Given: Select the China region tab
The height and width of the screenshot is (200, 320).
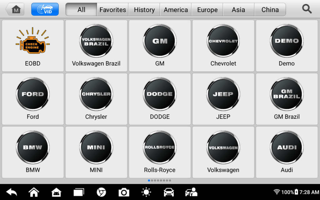Looking at the screenshot, I should [x=270, y=10].
